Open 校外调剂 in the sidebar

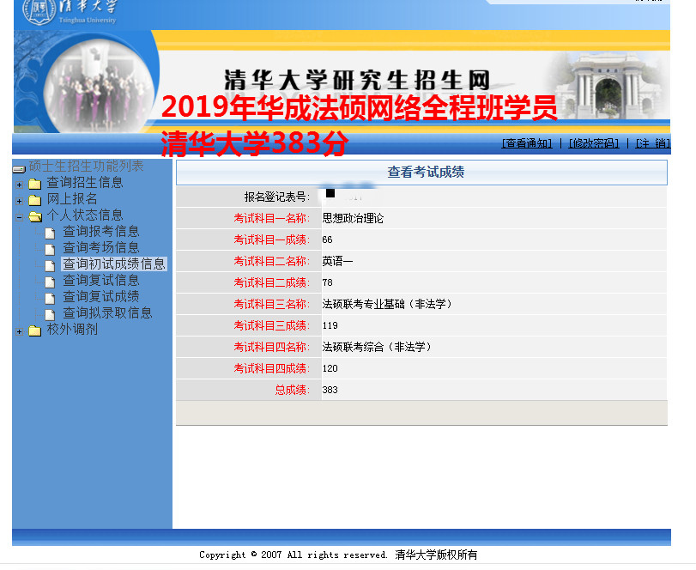pyautogui.click(x=72, y=330)
